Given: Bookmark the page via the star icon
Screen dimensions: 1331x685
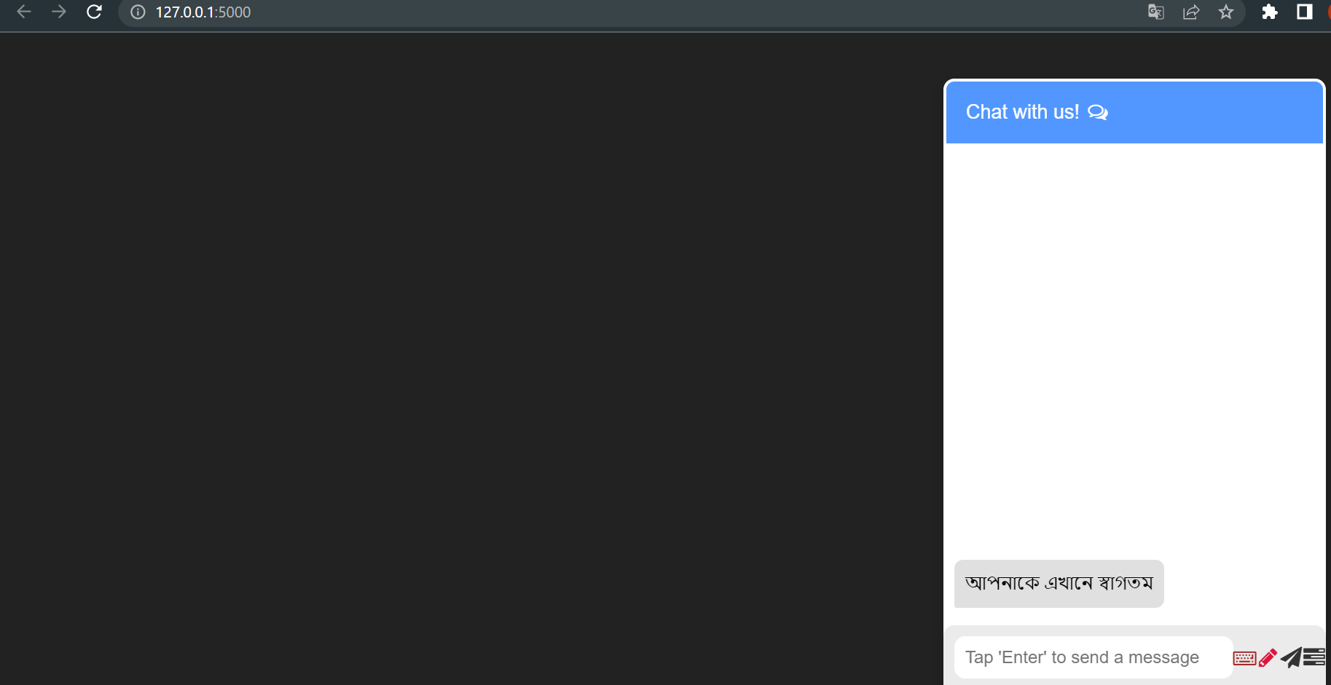Looking at the screenshot, I should coord(1227,12).
